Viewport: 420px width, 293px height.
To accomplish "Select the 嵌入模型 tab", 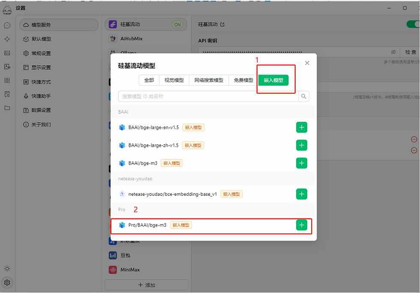I will click(x=273, y=80).
